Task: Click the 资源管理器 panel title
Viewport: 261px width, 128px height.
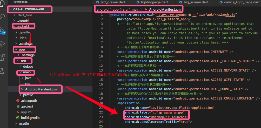Action: click(x=20, y=2)
